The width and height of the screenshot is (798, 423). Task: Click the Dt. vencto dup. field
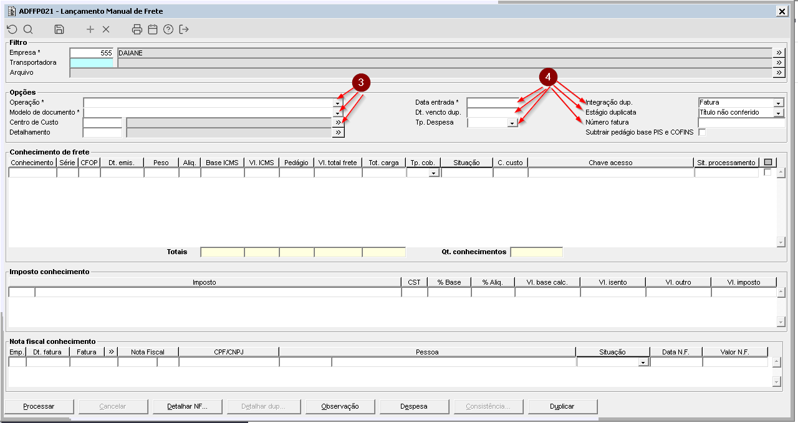click(492, 113)
